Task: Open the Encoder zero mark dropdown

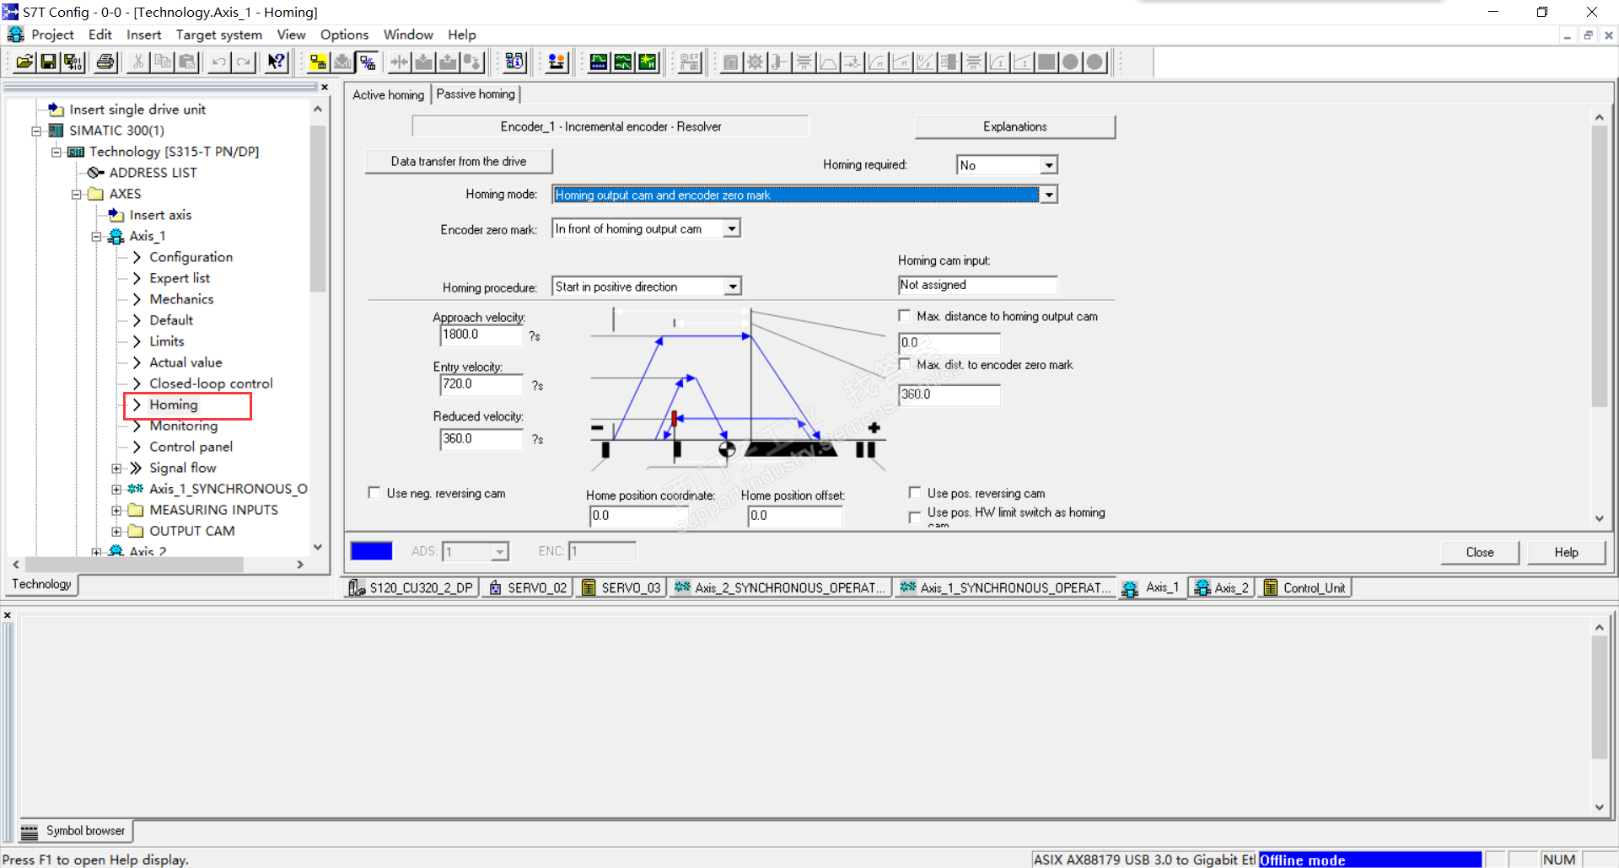Action: (733, 228)
